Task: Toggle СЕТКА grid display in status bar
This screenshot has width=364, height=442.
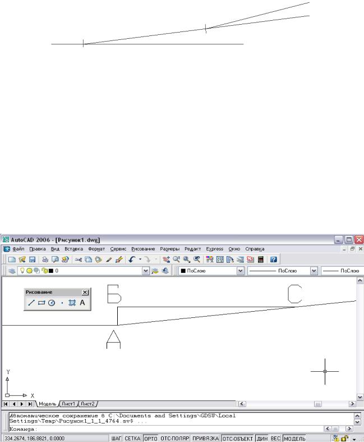Action: (132, 438)
